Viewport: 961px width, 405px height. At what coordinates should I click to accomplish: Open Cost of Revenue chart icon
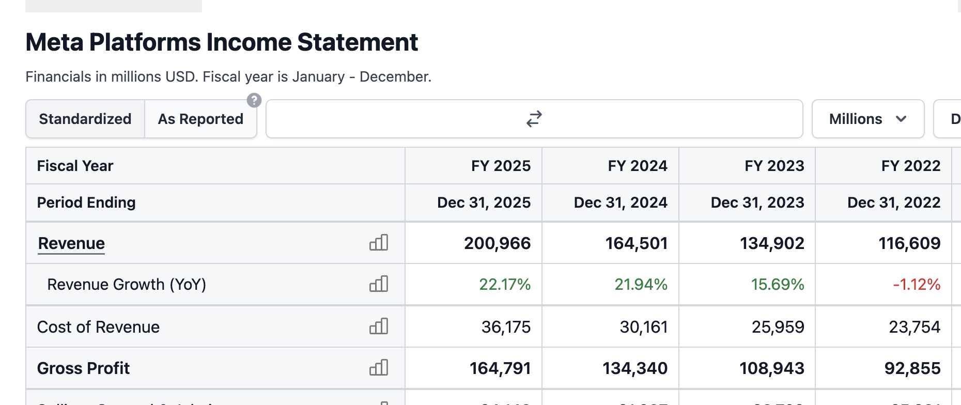tap(379, 326)
